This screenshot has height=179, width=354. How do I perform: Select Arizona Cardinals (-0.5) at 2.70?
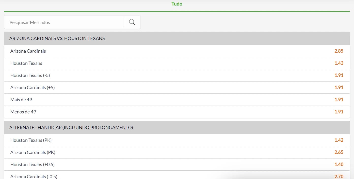click(x=339, y=176)
